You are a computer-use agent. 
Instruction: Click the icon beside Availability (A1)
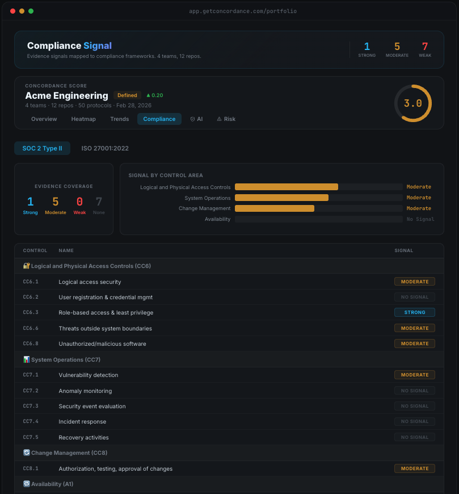click(27, 484)
